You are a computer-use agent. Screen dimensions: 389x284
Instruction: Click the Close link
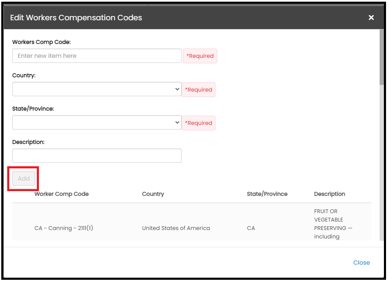tap(361, 262)
